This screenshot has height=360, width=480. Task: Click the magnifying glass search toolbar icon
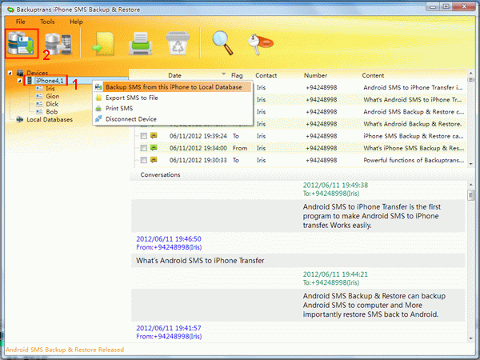click(222, 43)
